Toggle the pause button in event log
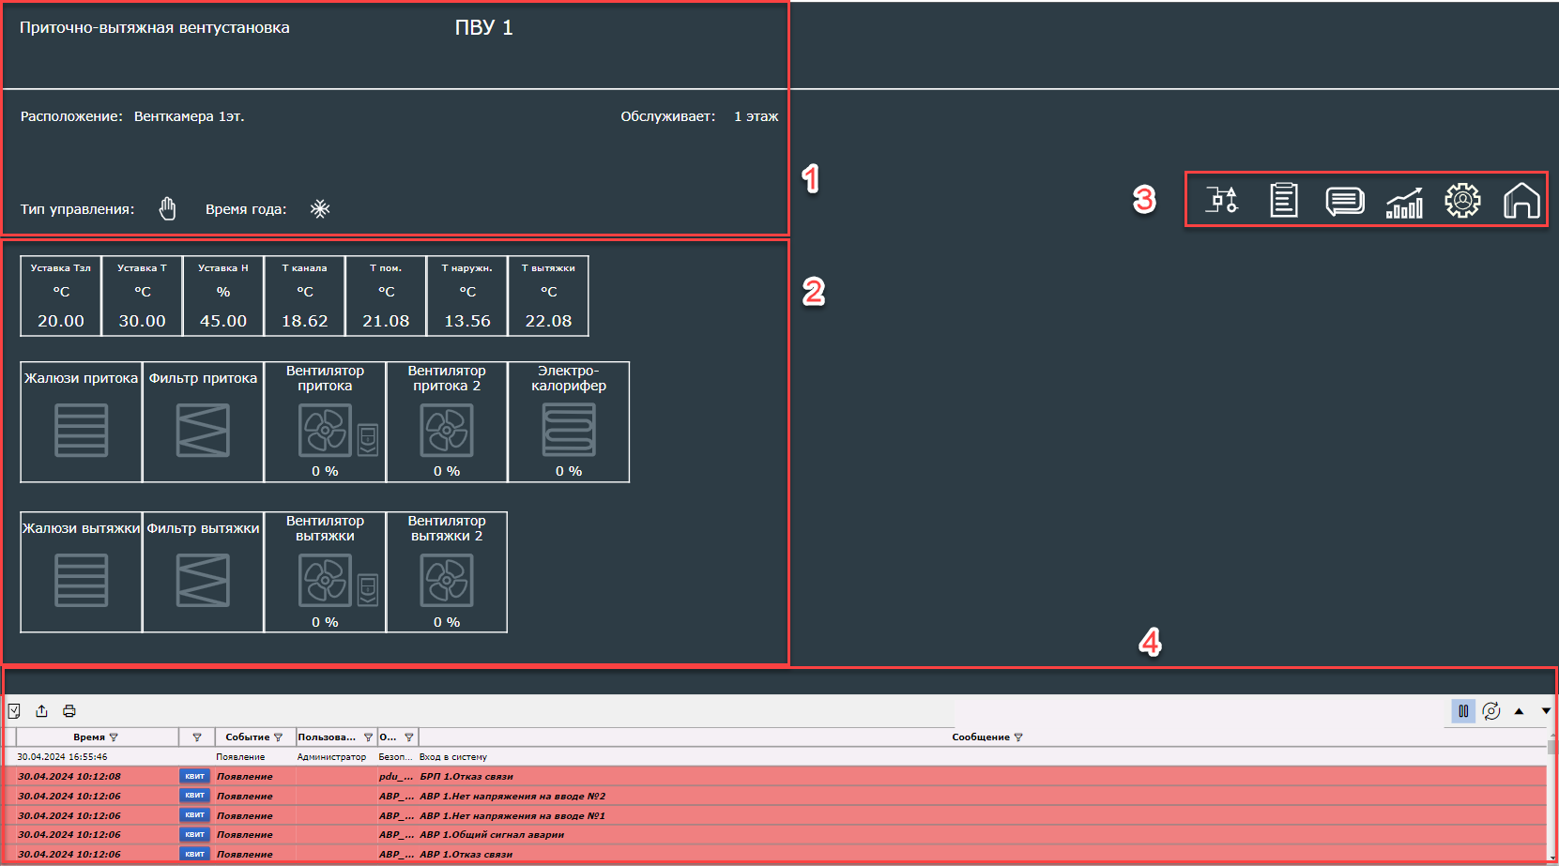The image size is (1559, 866). (x=1462, y=711)
